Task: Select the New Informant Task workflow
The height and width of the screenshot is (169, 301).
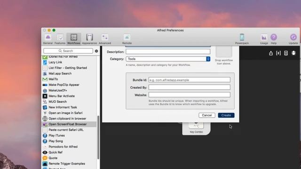Action: point(69,108)
